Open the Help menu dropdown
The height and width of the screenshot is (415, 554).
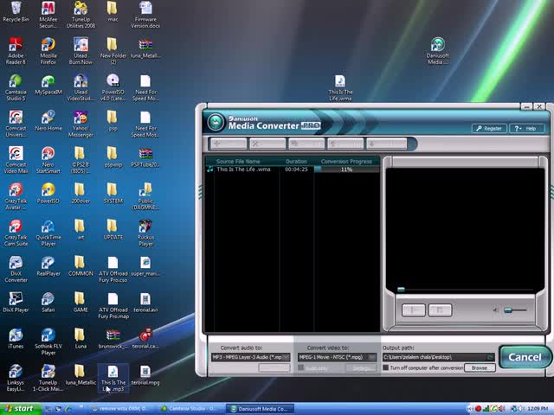coord(526,129)
